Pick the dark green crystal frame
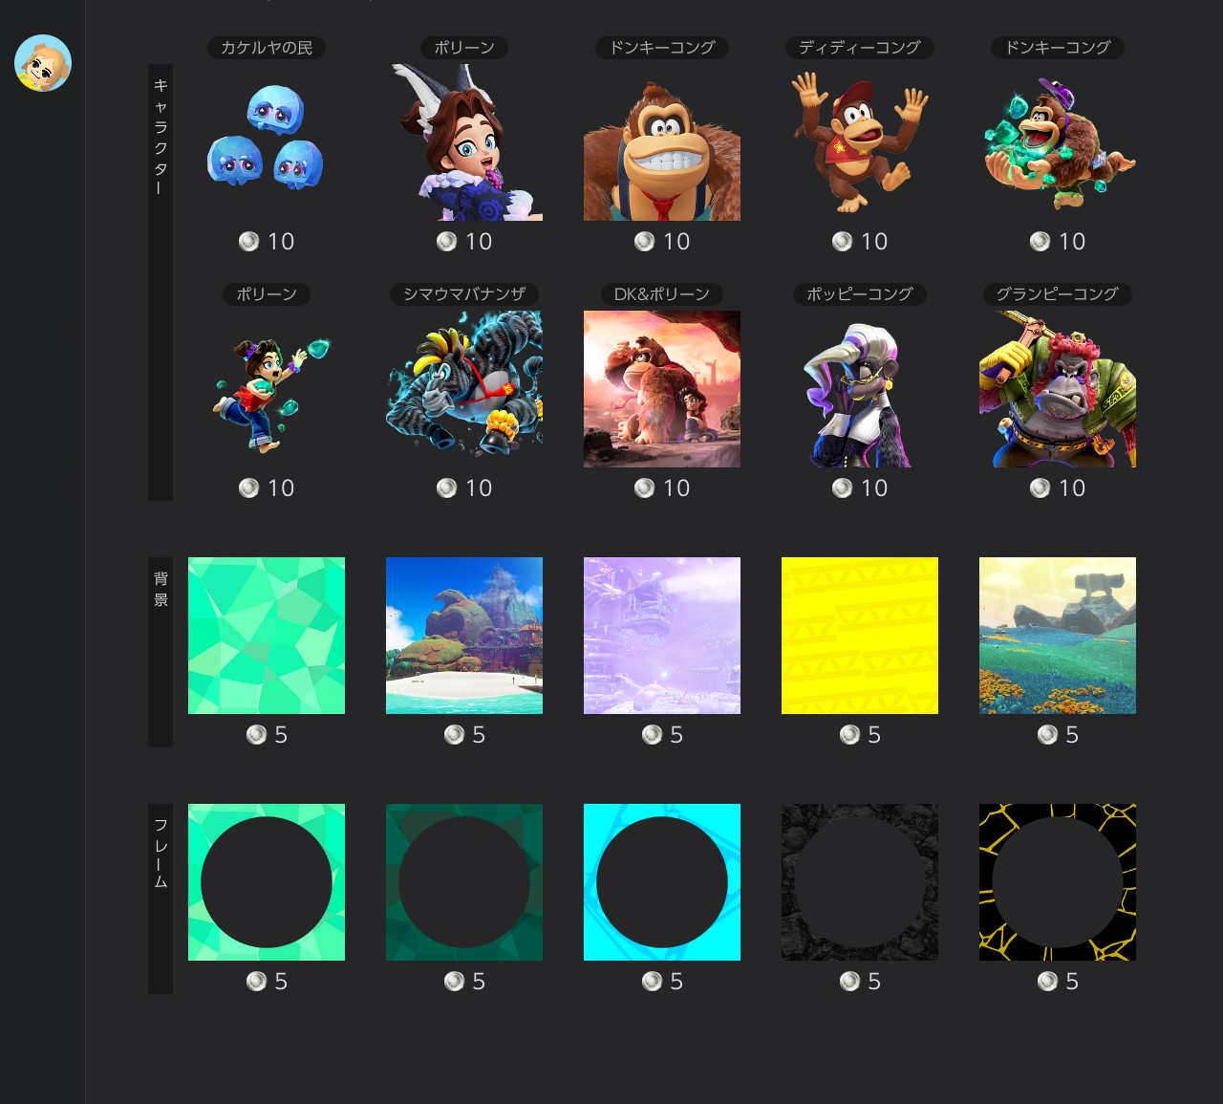Viewport: 1223px width, 1104px height. click(x=464, y=882)
